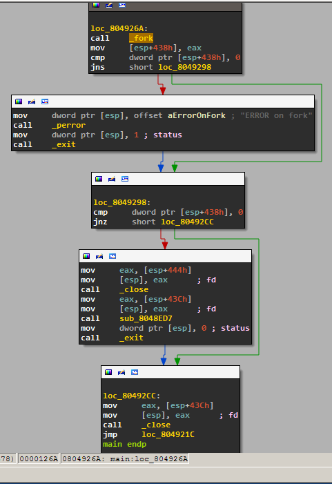Click color icon on loc_804926A node

coord(96,5)
